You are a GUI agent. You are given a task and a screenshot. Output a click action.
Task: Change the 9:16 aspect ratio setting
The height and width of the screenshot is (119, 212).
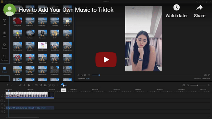click(88, 79)
